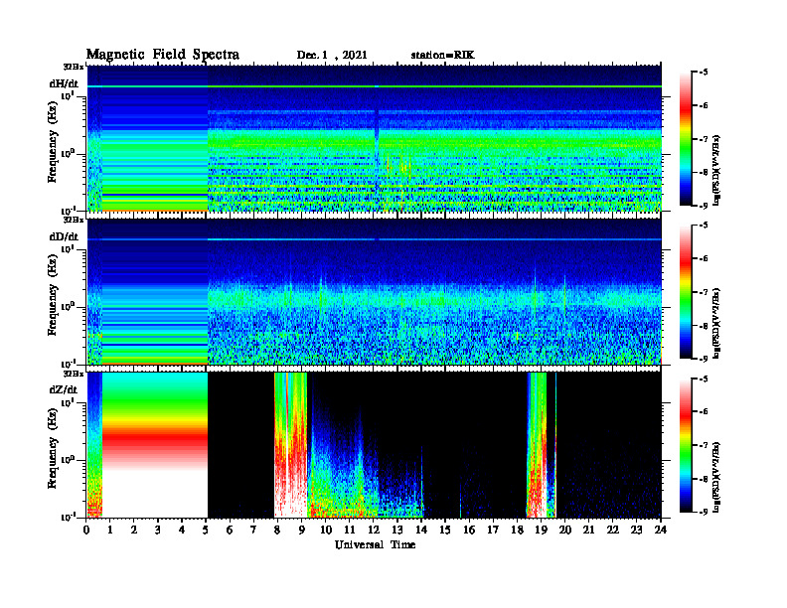Image resolution: width=787 pixels, height=608 pixels.
Task: Click the dH/dt panel label
Action: coord(64,83)
